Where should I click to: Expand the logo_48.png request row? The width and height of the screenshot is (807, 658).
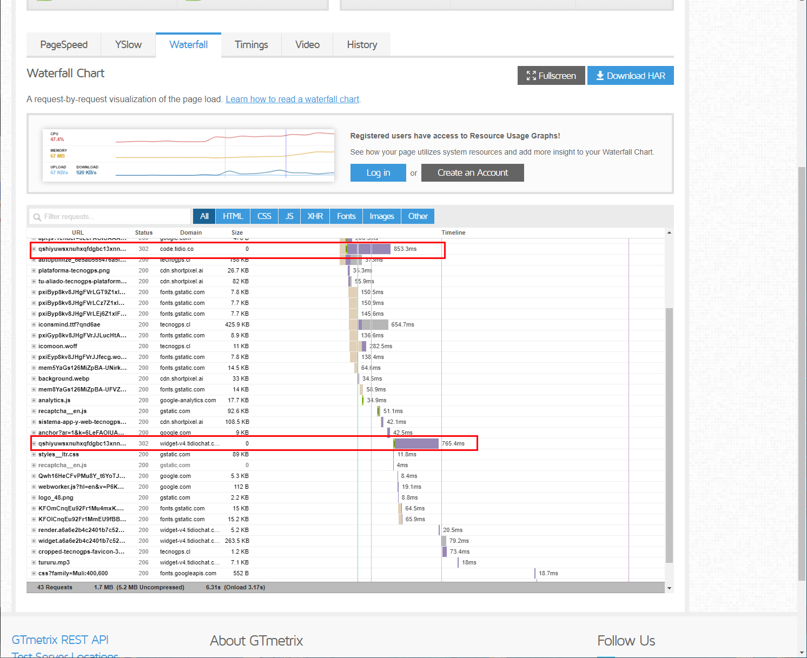coord(34,497)
